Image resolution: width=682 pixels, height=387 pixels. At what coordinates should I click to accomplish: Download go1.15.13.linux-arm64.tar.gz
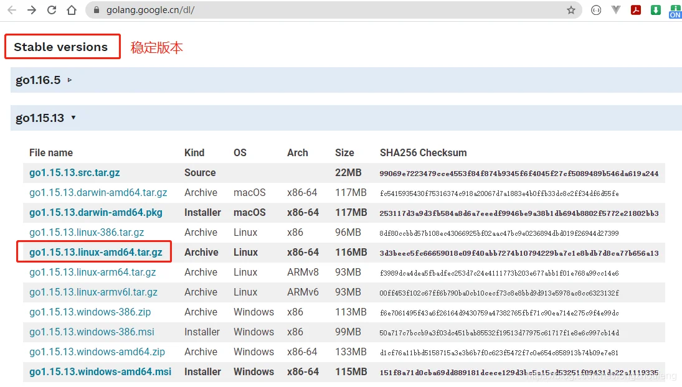93,273
